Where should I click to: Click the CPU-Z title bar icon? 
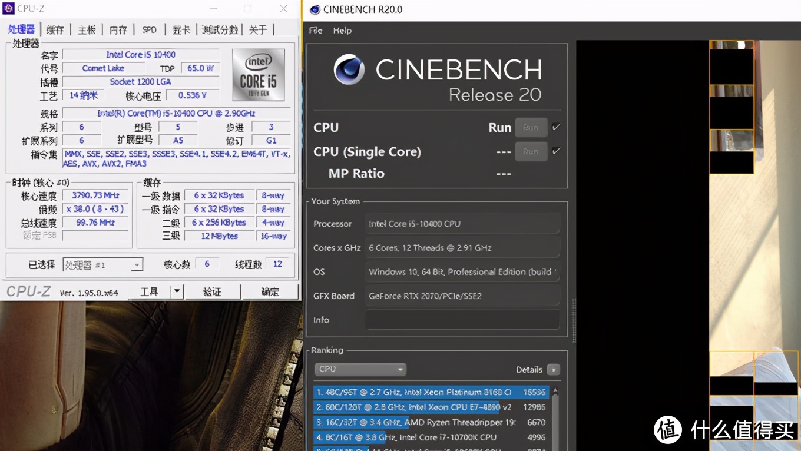point(8,8)
